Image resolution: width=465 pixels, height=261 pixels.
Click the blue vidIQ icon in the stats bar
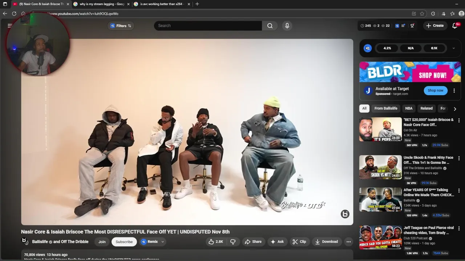[x=397, y=26]
